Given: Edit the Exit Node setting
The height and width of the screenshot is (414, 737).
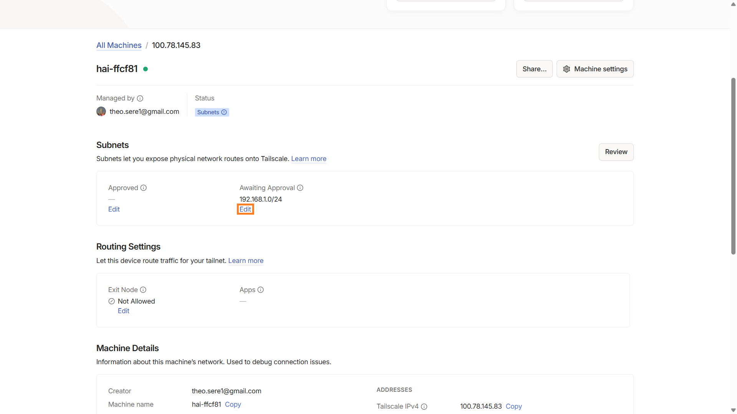Looking at the screenshot, I should point(124,311).
